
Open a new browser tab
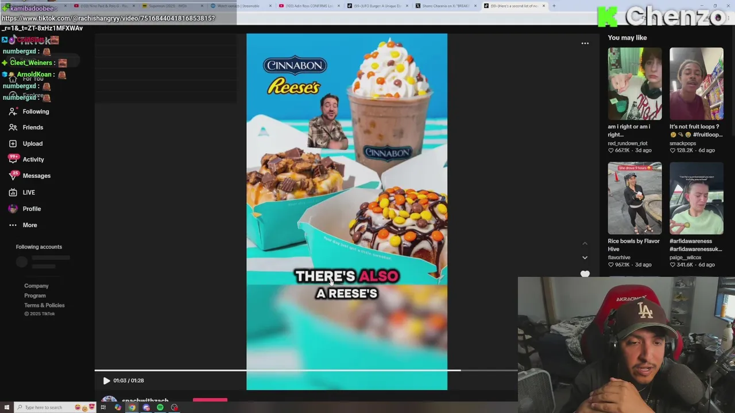[554, 6]
